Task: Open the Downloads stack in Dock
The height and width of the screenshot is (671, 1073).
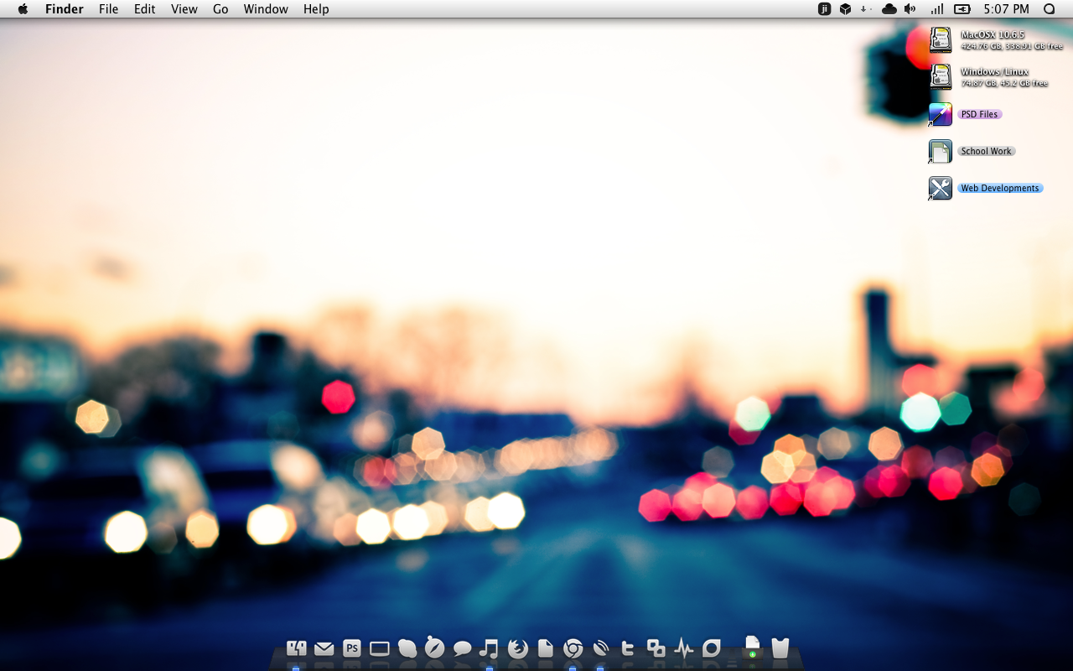Action: (x=753, y=647)
